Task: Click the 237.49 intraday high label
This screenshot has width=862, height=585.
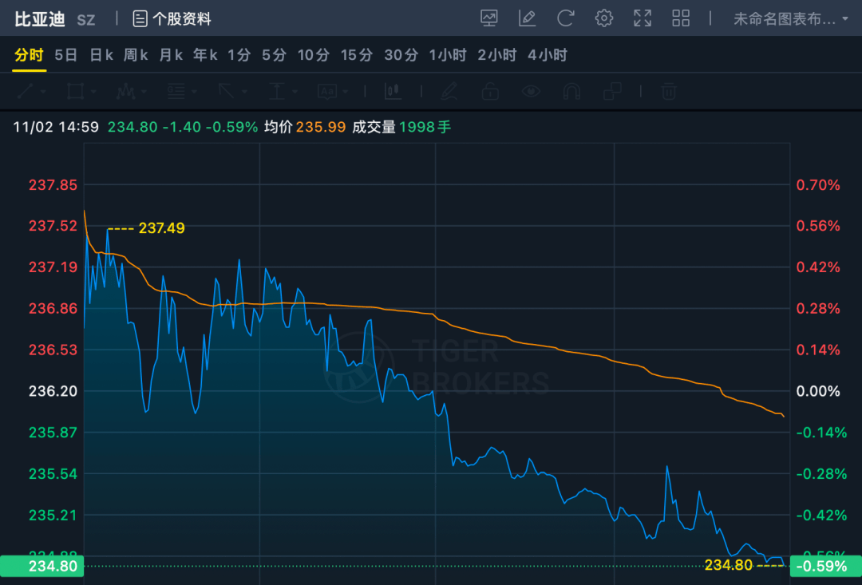Action: tap(161, 227)
